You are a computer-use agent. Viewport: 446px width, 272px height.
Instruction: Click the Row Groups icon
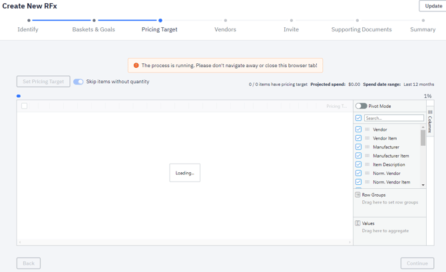click(357, 195)
